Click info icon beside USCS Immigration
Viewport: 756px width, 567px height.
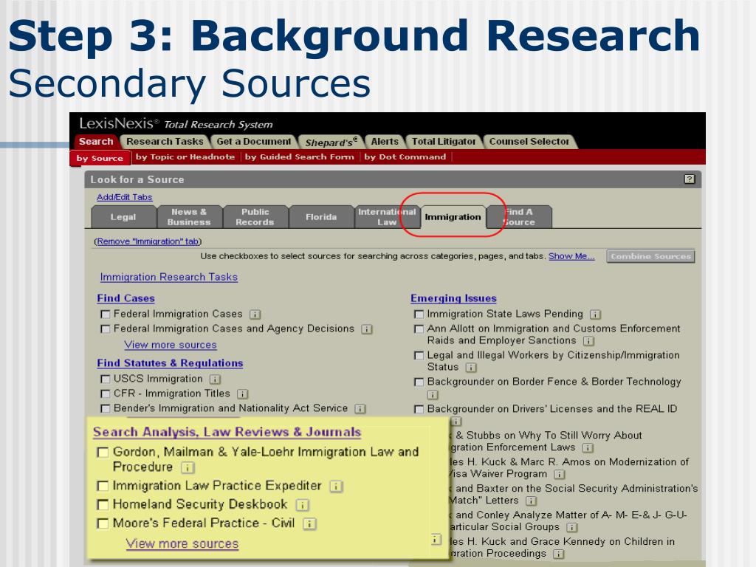point(215,379)
